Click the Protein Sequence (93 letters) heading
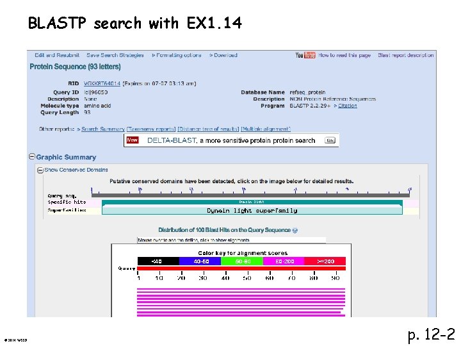 [76, 67]
